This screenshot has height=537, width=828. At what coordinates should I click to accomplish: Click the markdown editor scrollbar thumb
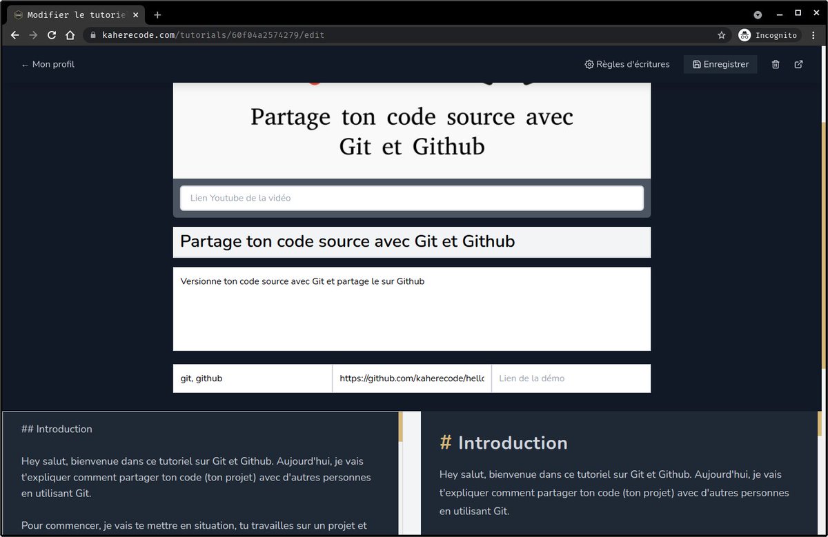point(400,427)
